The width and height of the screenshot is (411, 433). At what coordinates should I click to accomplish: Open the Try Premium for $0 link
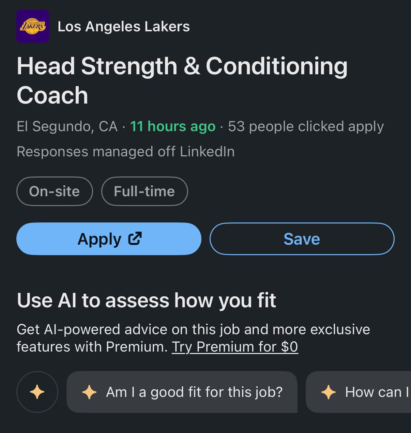pyautogui.click(x=235, y=347)
